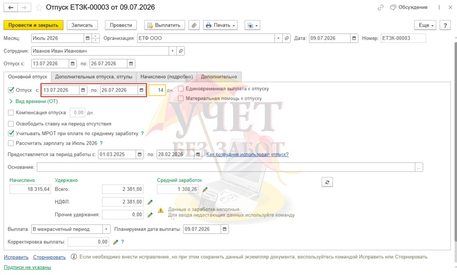Image resolution: width=457 pixels, height=275 pixels.
Task: Open the Печать dropdown menu
Action: tap(220, 25)
